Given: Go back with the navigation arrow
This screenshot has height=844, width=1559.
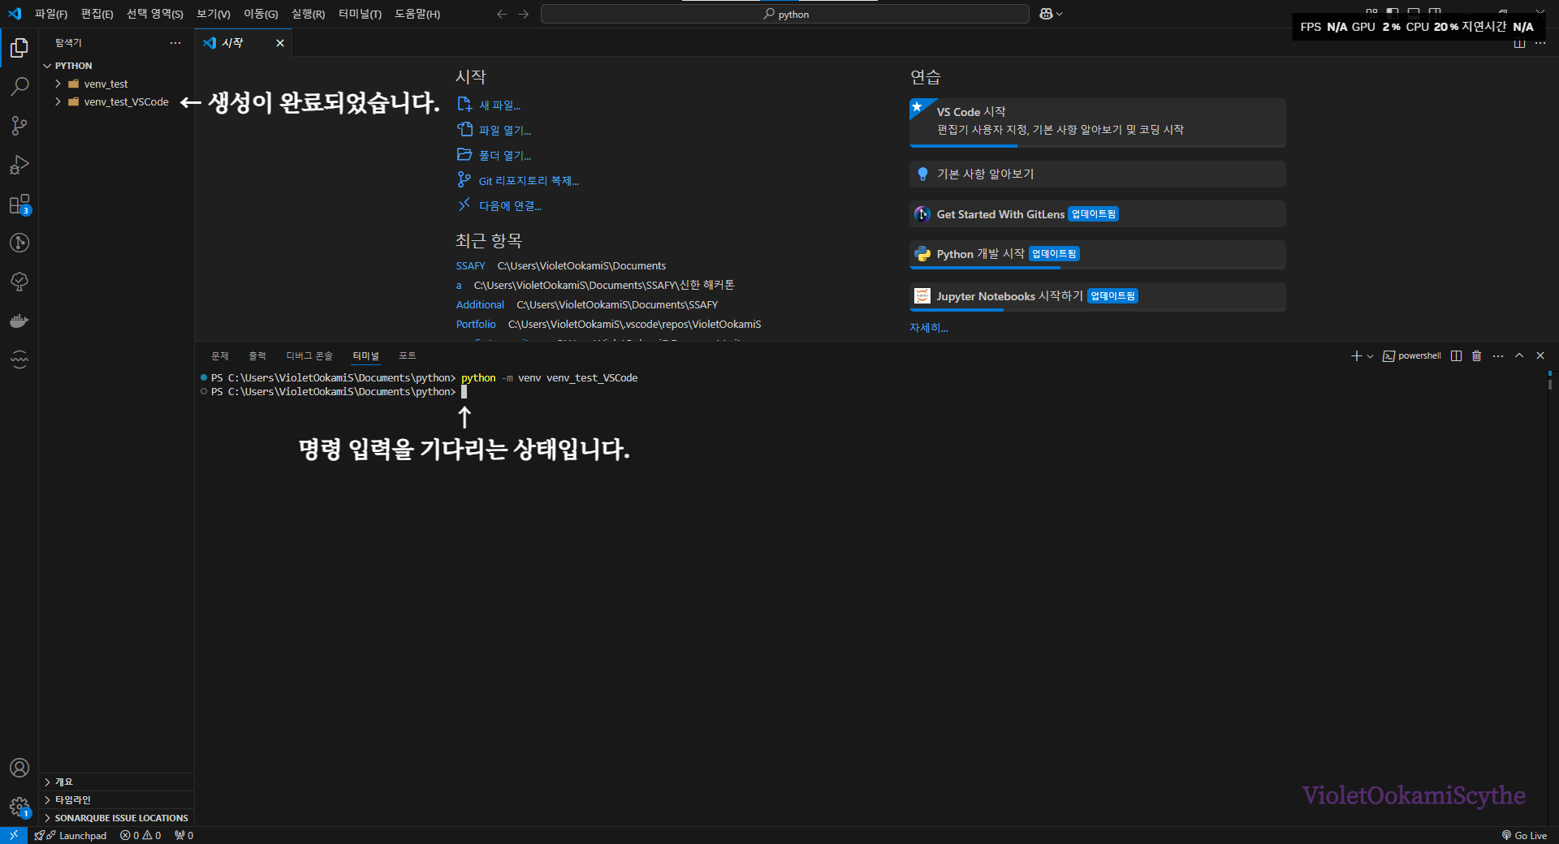Looking at the screenshot, I should click(502, 14).
